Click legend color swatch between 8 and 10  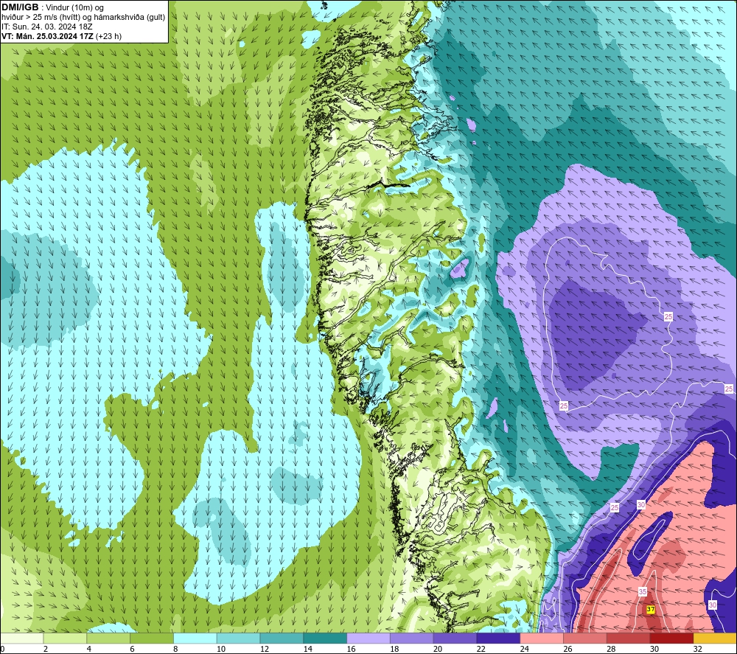tap(195, 638)
